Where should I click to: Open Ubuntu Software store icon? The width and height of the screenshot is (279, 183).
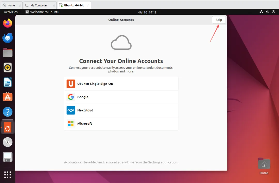8,97
